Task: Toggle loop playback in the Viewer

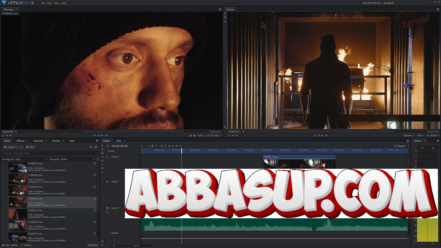Action: pyautogui.click(x=229, y=135)
